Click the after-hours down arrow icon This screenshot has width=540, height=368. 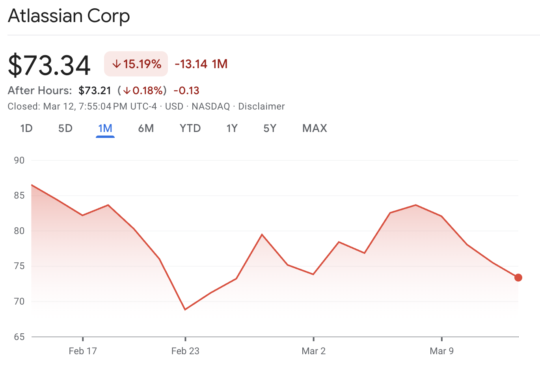click(127, 91)
